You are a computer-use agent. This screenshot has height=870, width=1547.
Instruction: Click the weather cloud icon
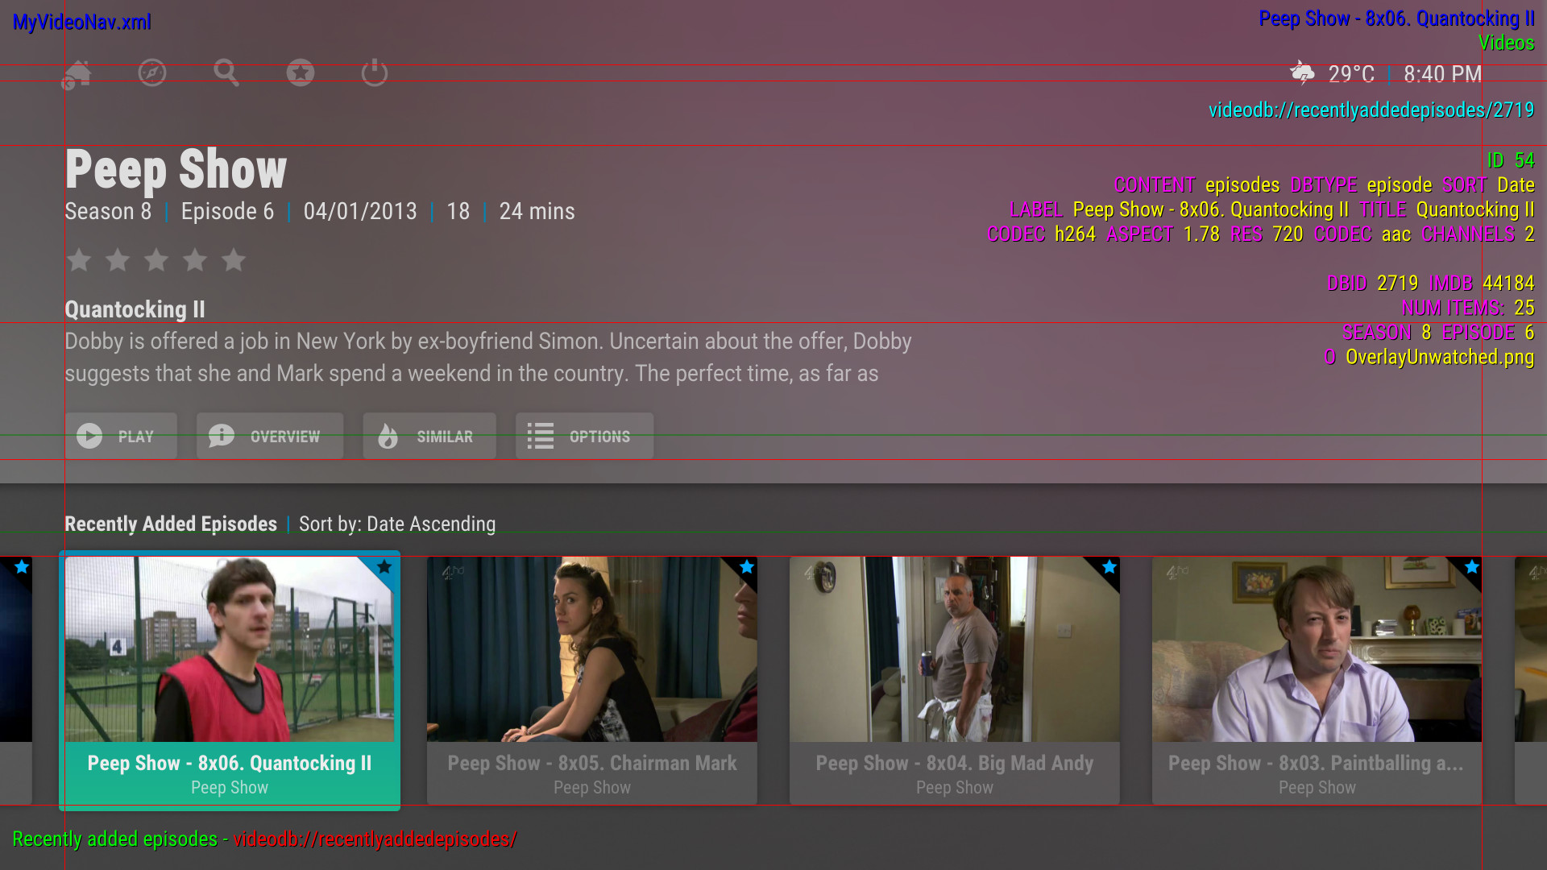tap(1302, 73)
